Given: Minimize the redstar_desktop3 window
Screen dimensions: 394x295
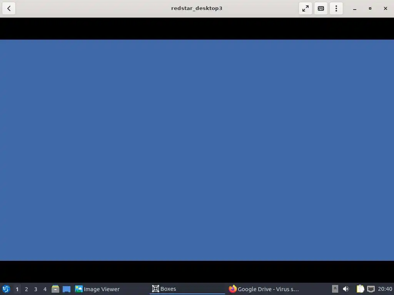Looking at the screenshot, I should 354,8.
